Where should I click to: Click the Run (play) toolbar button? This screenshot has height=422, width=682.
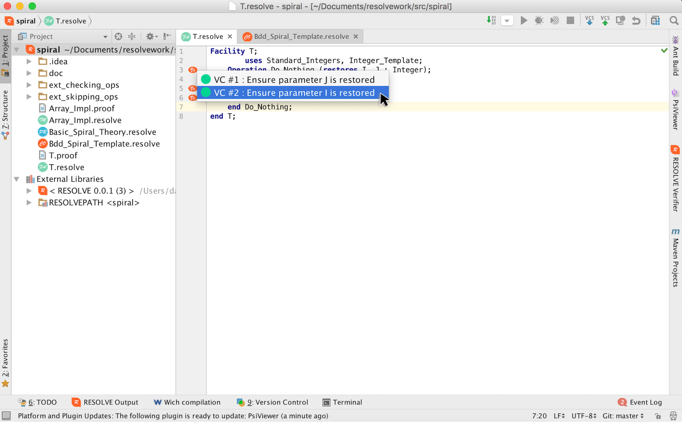[524, 21]
